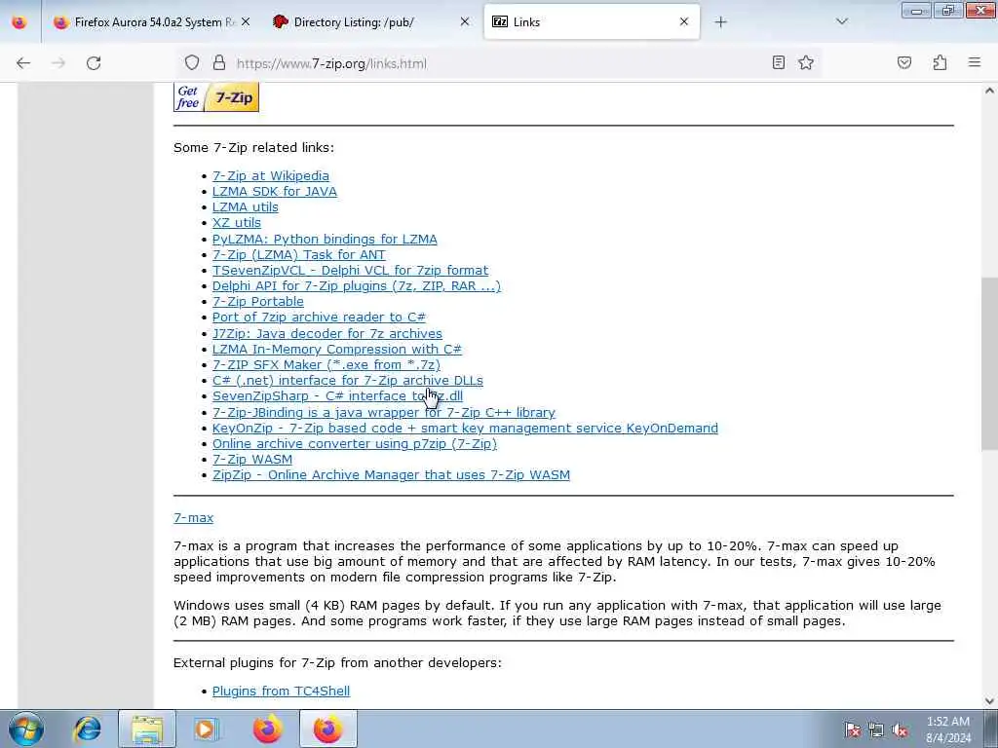The height and width of the screenshot is (748, 998).
Task: Reload the current page
Action: pos(94,63)
